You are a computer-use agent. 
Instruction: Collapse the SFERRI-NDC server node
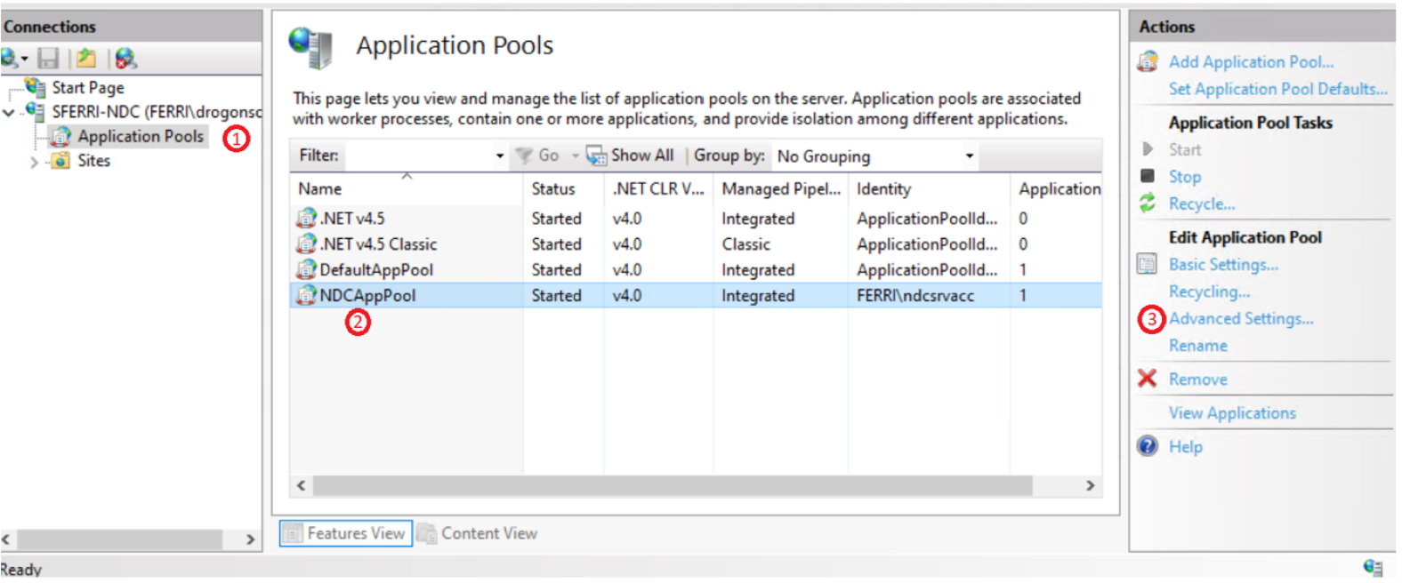point(9,113)
